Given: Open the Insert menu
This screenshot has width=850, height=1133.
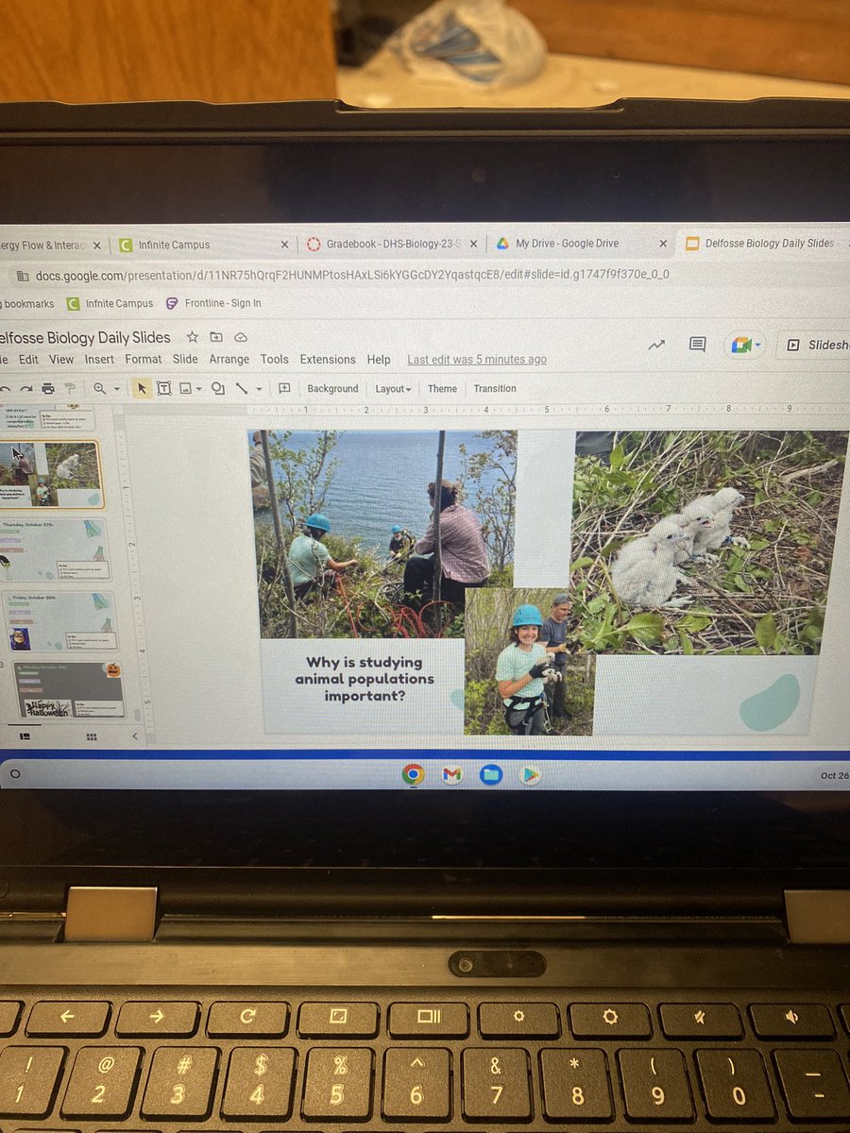Looking at the screenshot, I should [99, 360].
